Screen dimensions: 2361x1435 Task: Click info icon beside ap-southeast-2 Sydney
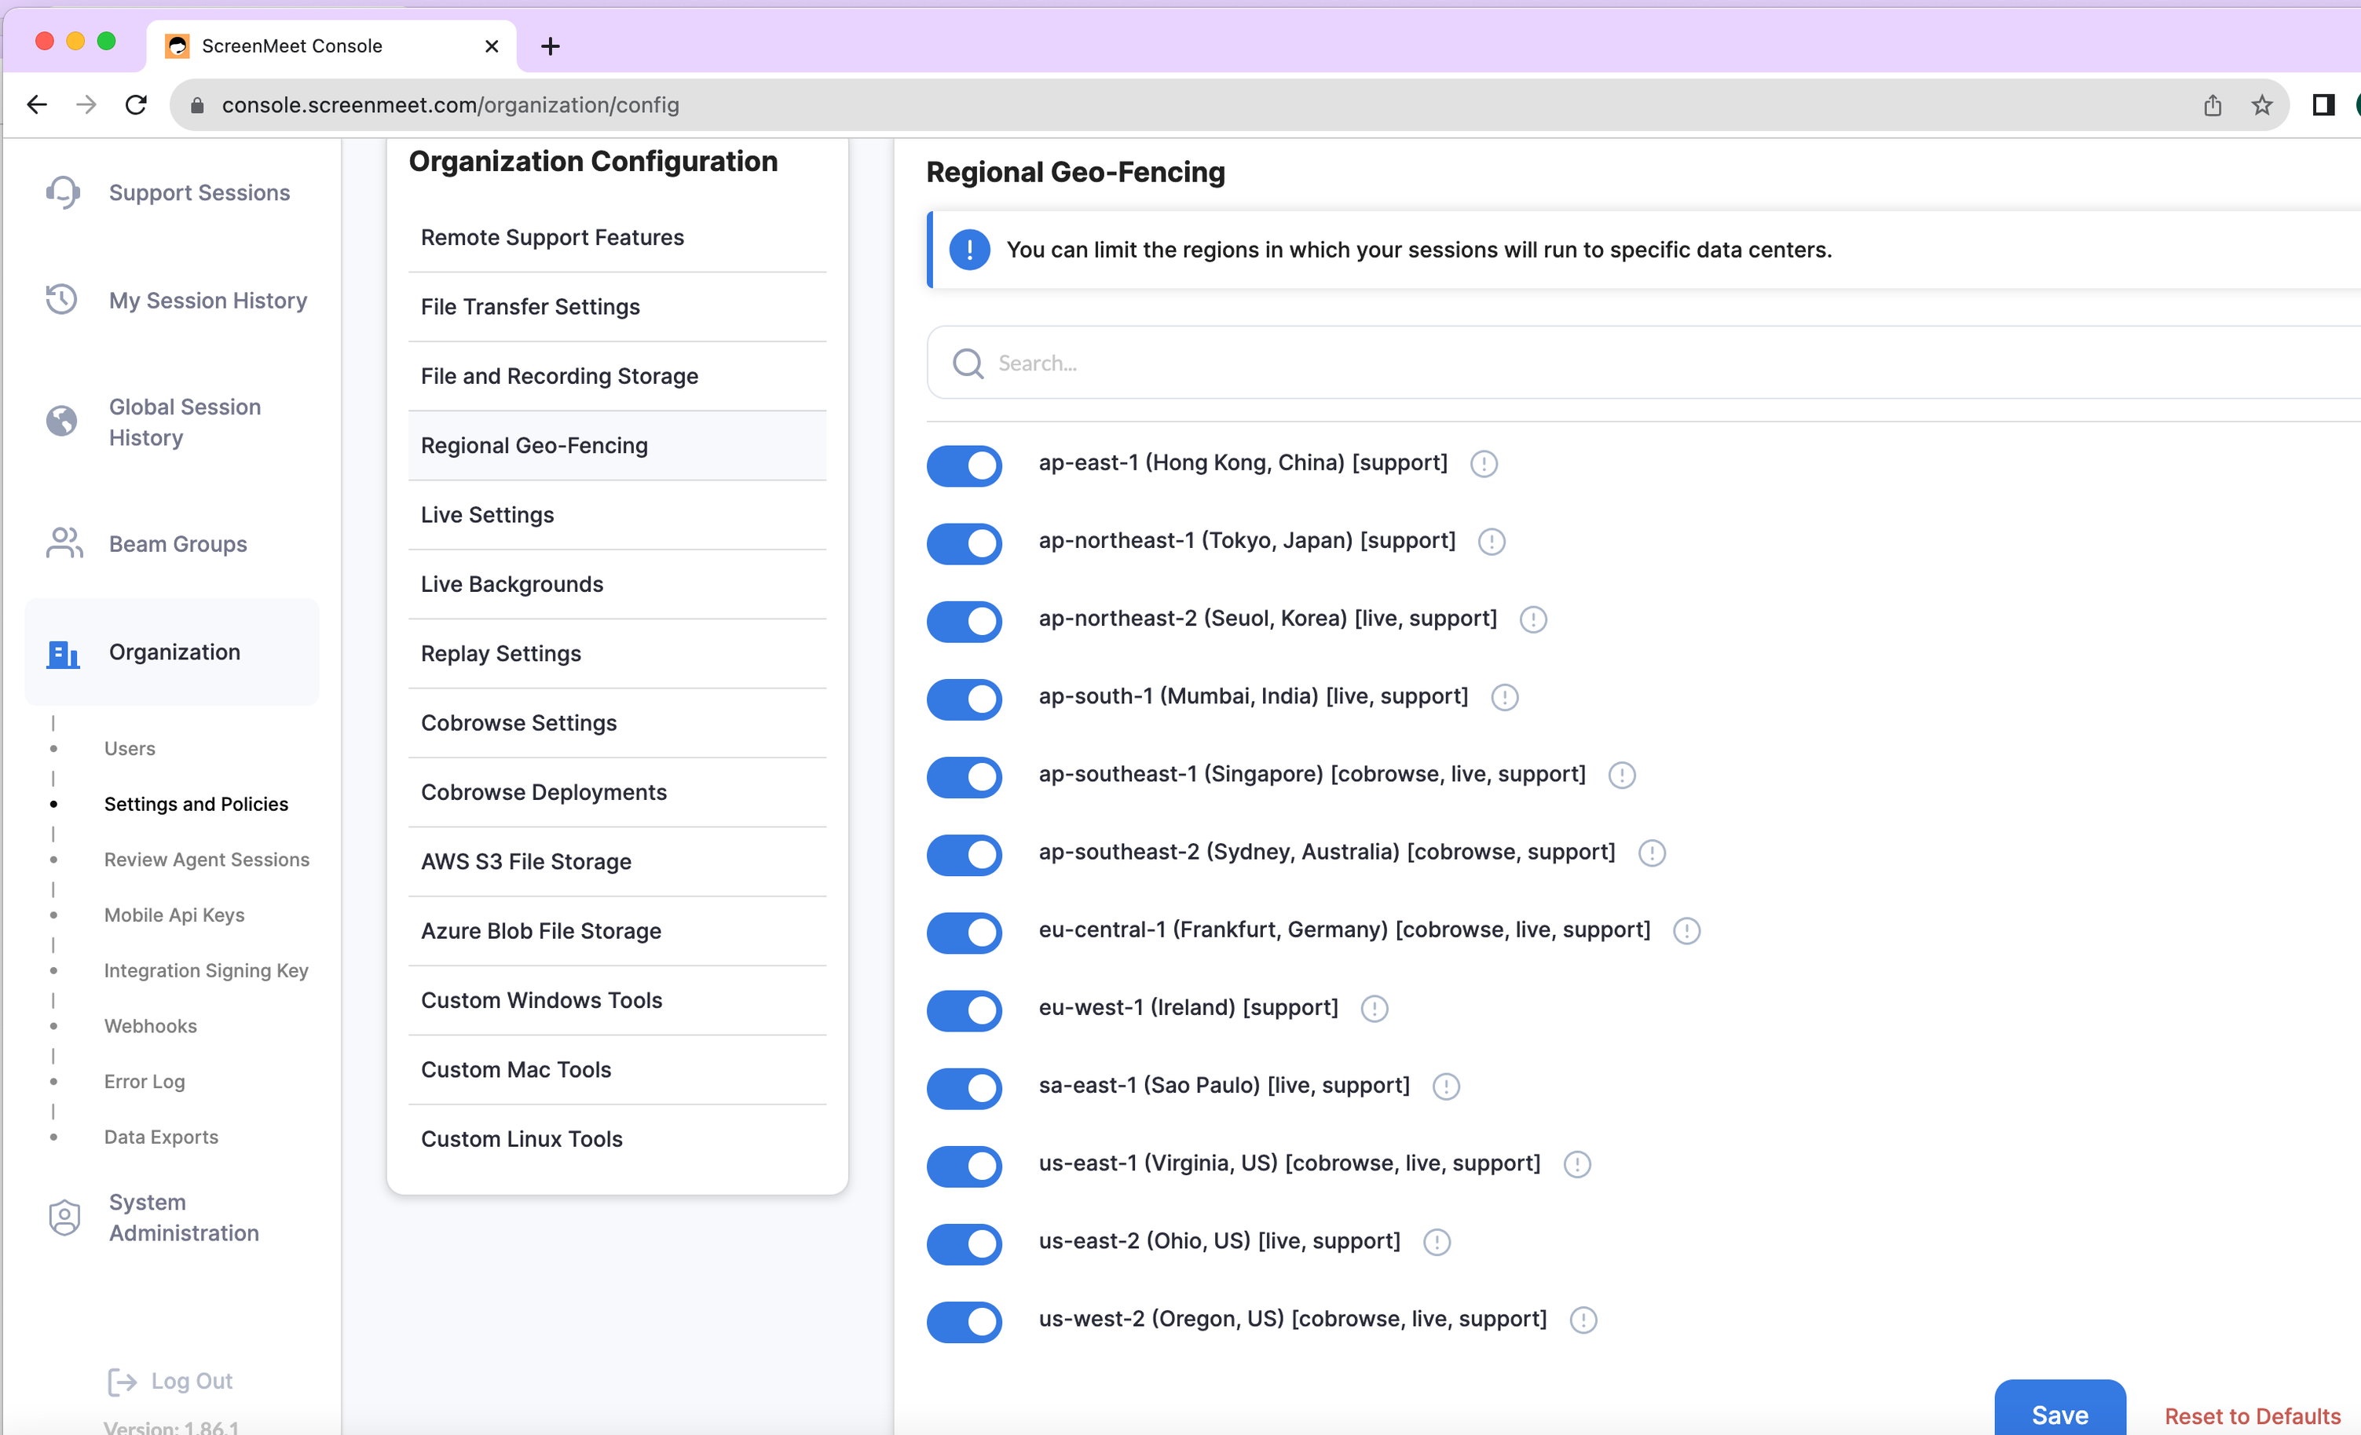(x=1652, y=853)
